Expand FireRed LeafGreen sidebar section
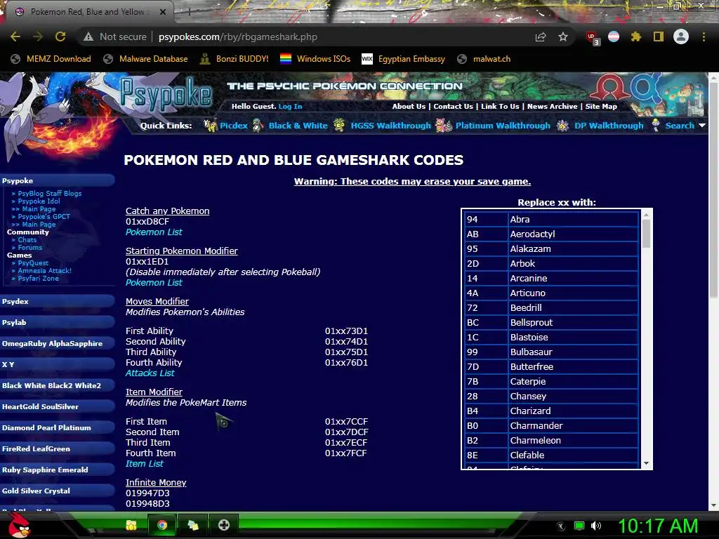 pos(58,449)
